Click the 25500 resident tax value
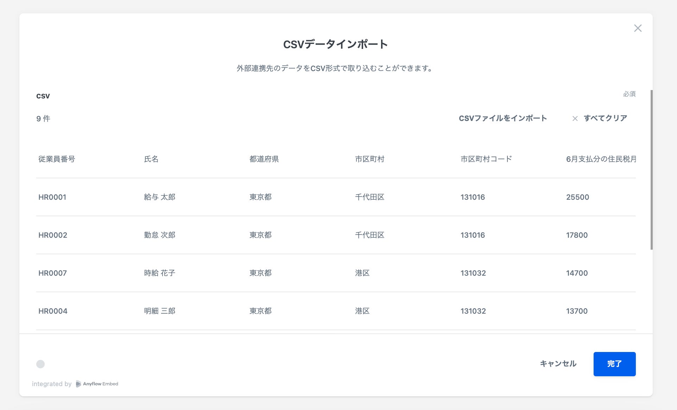This screenshot has height=410, width=677. 577,197
